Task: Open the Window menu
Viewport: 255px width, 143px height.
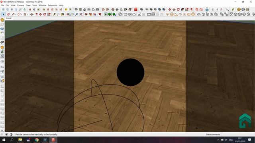Action: [43, 5]
